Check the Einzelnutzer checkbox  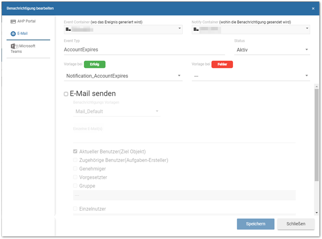click(x=75, y=209)
